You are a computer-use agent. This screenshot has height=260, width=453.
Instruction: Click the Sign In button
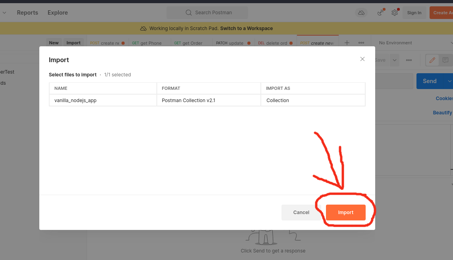414,13
